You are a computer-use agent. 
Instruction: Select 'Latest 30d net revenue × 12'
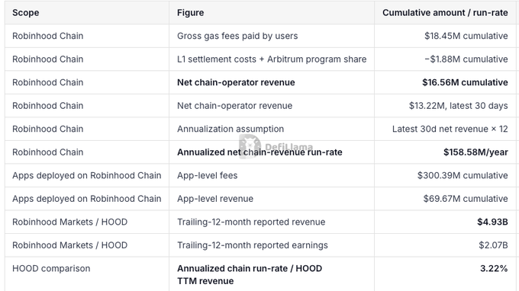(x=450, y=129)
